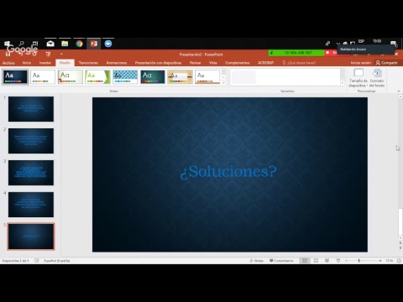Expand the Temas gallery more arrow
The width and height of the screenshot is (403, 302).
click(x=224, y=82)
